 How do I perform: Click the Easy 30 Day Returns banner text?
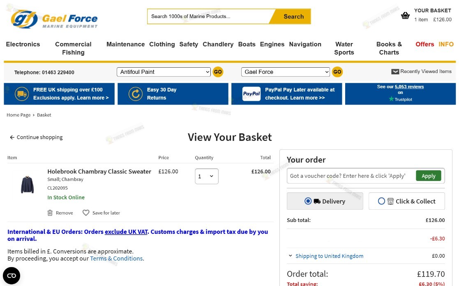click(x=161, y=94)
